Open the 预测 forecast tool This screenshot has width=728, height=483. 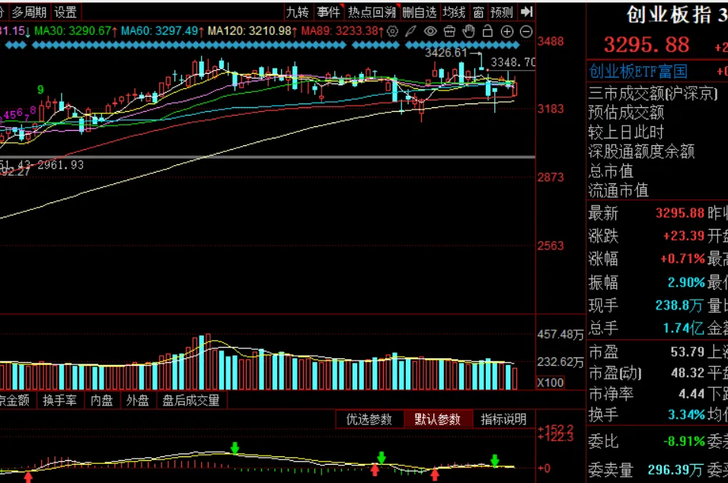(x=501, y=12)
